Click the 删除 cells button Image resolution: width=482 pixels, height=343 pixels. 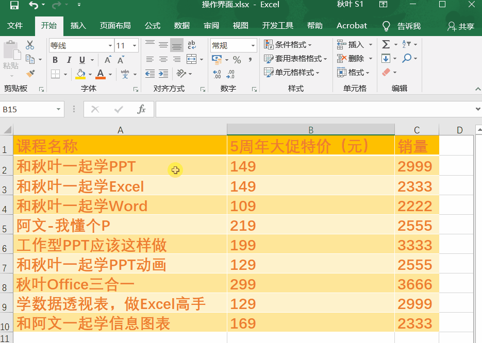click(351, 58)
